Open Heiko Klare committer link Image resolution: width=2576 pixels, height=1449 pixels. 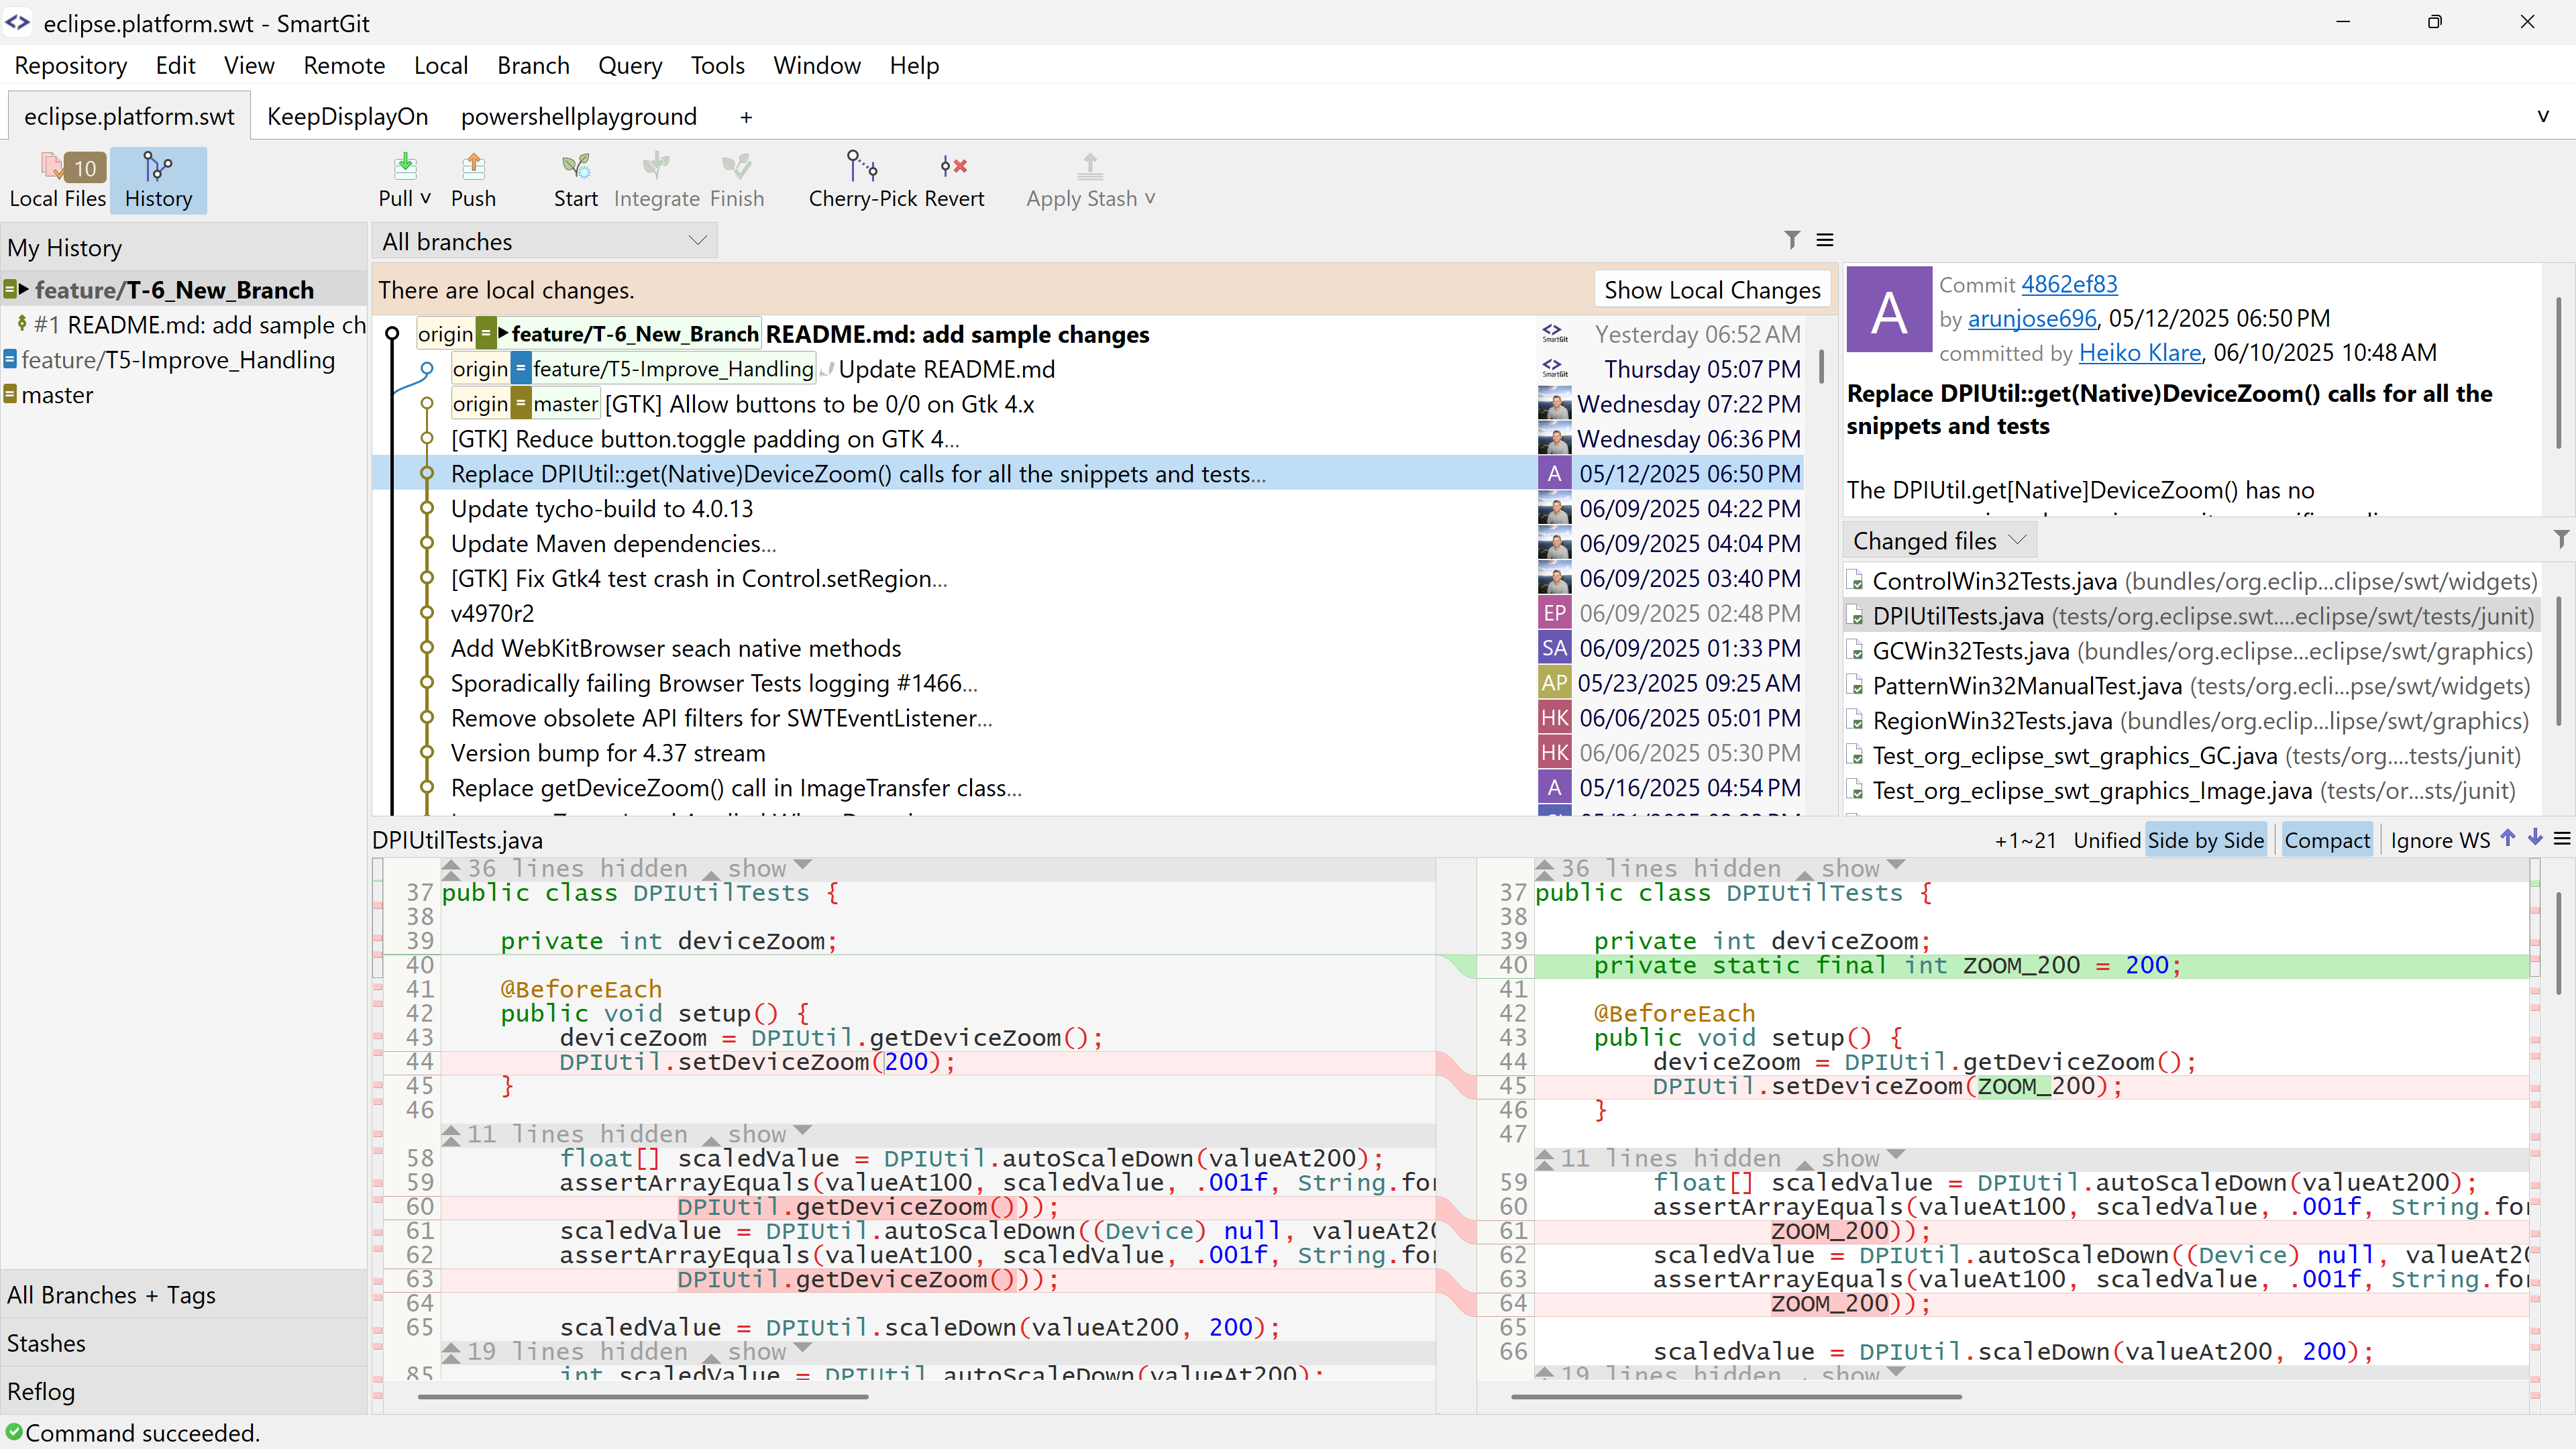(2140, 353)
